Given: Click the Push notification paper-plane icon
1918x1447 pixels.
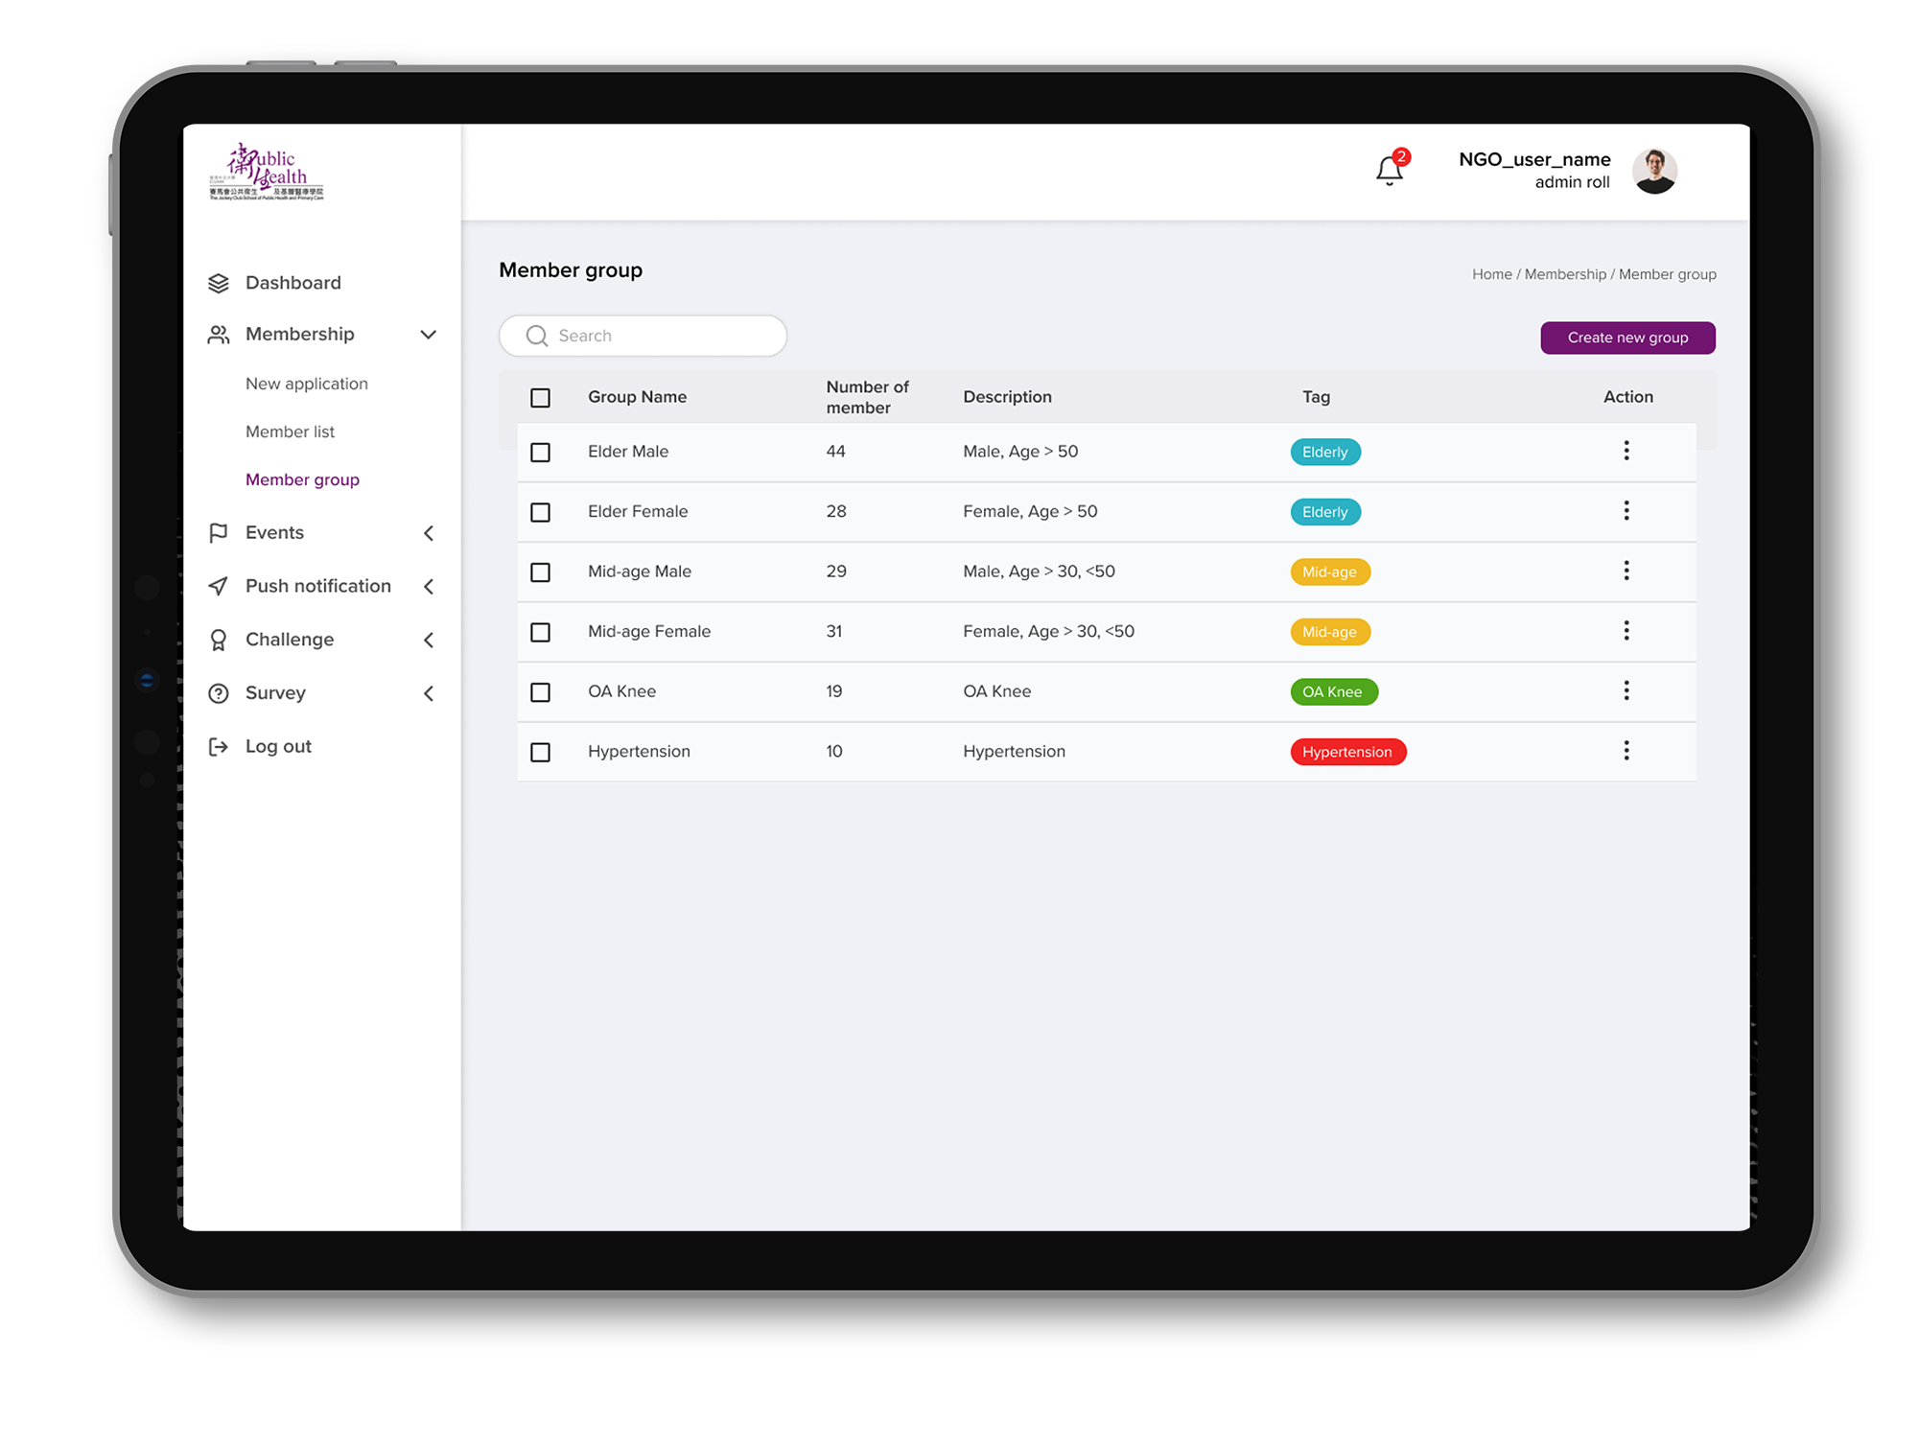Looking at the screenshot, I should (x=219, y=586).
